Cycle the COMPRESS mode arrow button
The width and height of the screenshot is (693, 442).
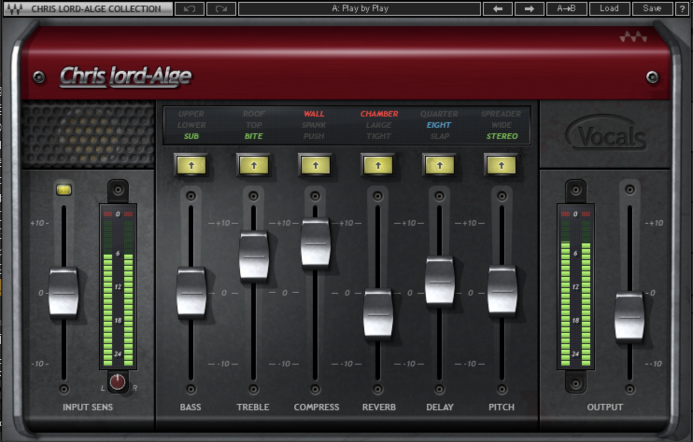click(x=315, y=166)
